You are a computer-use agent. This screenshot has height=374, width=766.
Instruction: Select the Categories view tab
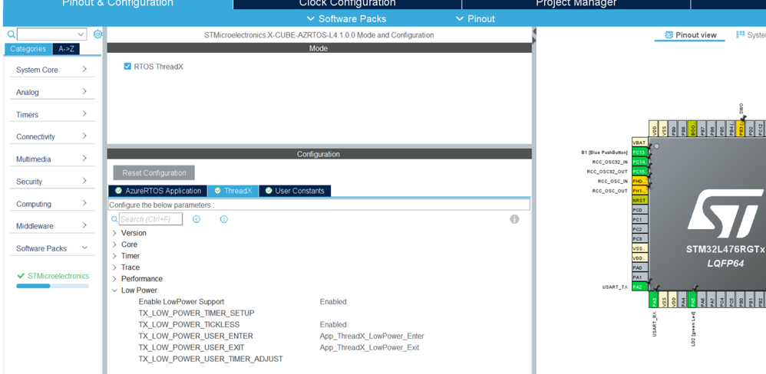pos(28,49)
